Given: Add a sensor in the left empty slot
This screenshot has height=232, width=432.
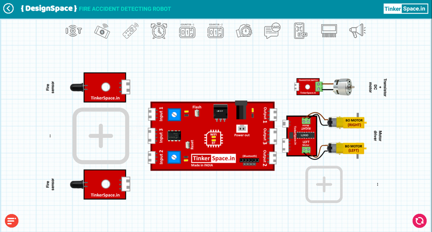Looking at the screenshot, I should coord(101,136).
